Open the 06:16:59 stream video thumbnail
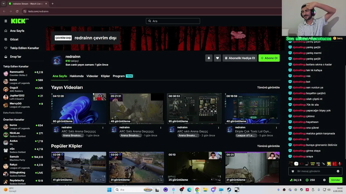346x194 pixels. (252, 109)
